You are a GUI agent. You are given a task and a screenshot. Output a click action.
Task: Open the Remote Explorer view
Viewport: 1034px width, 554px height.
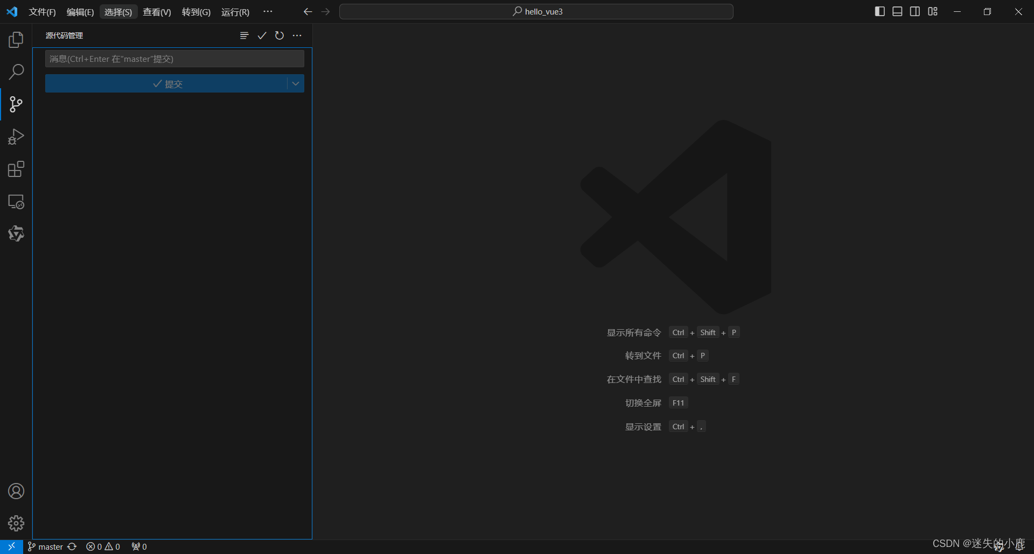point(16,202)
